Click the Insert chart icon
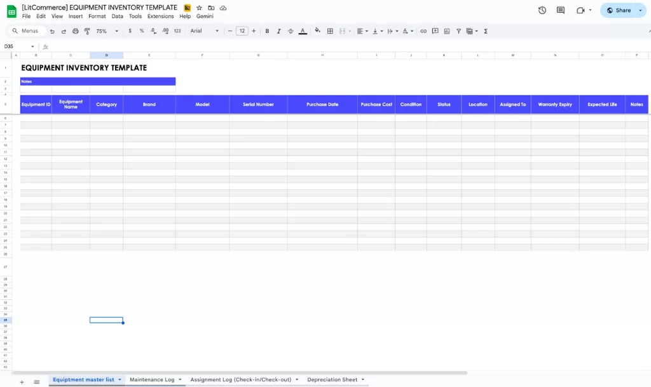 pyautogui.click(x=447, y=31)
